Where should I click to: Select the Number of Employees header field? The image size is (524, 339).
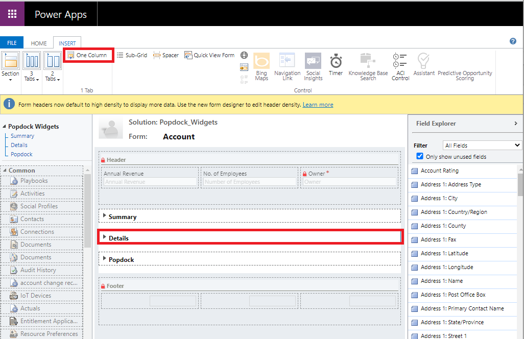coord(249,178)
